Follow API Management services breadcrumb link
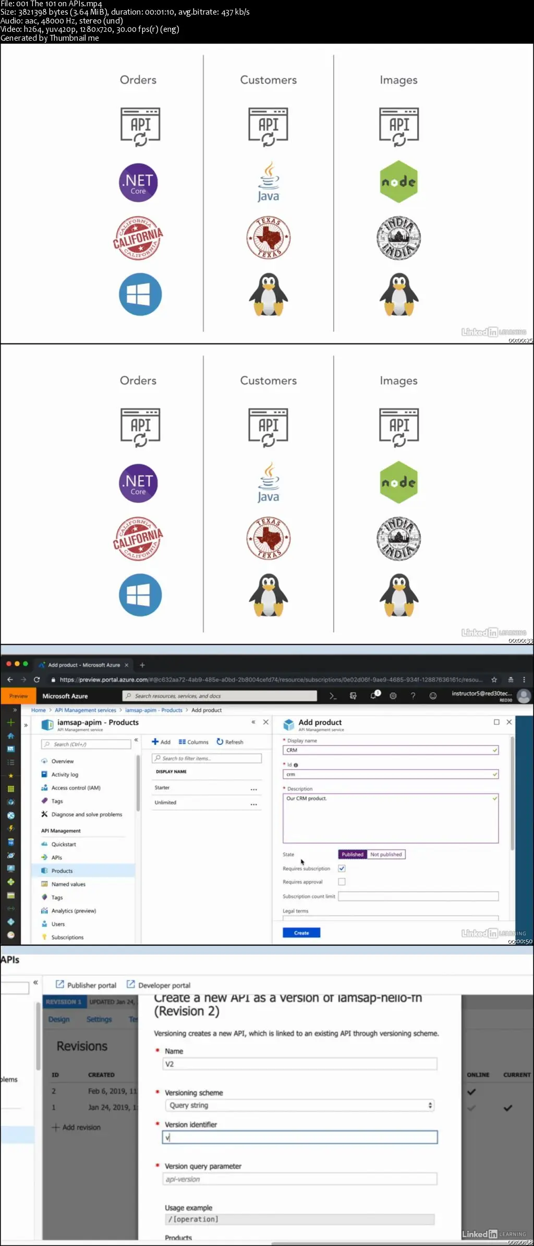 click(x=86, y=710)
